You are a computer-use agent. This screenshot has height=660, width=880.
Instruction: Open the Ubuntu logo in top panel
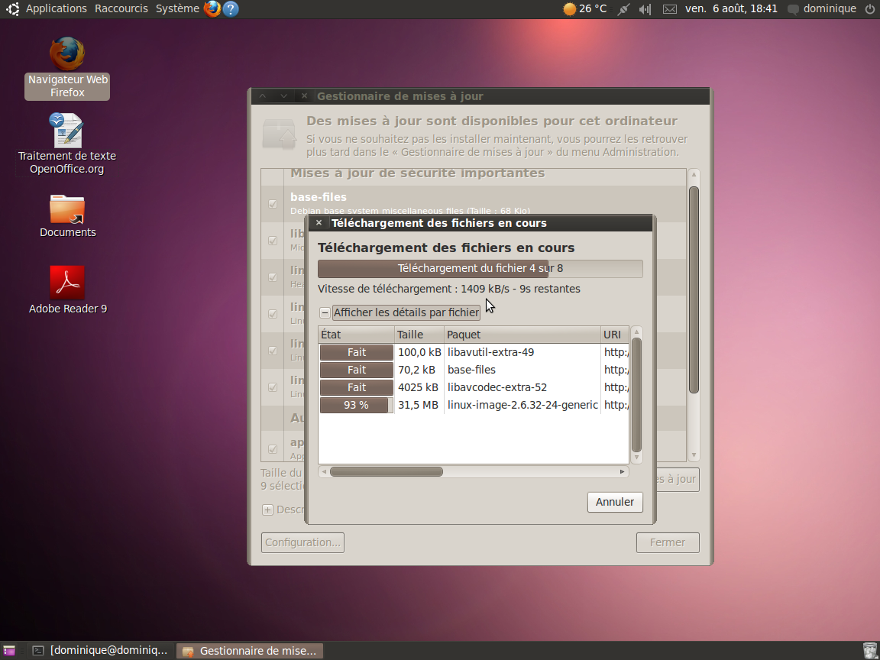coord(12,8)
